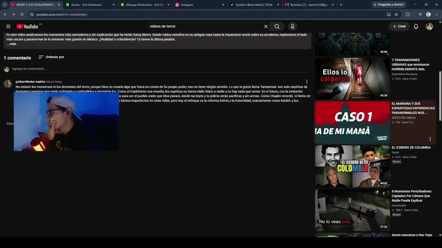This screenshot has width=442, height=248.
Task: Bookmark this page with the star
Action: click(396, 14)
